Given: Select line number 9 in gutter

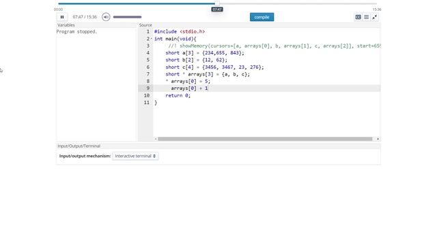Looking at the screenshot, I should tap(147, 88).
